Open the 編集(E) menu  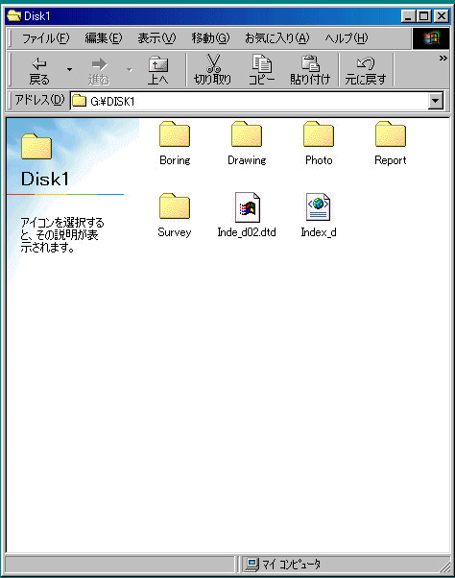(103, 38)
